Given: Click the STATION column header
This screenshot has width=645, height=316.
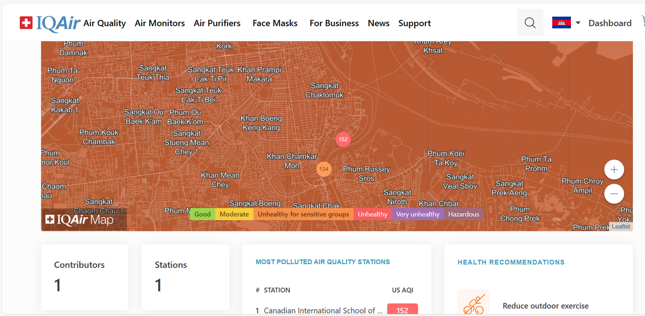Looking at the screenshot, I should coord(277,290).
